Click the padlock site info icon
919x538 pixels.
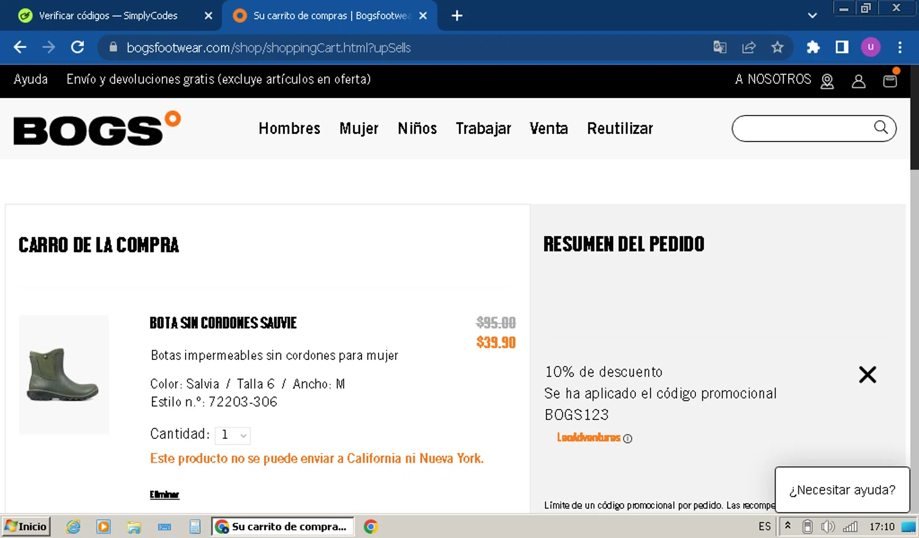pyautogui.click(x=113, y=47)
